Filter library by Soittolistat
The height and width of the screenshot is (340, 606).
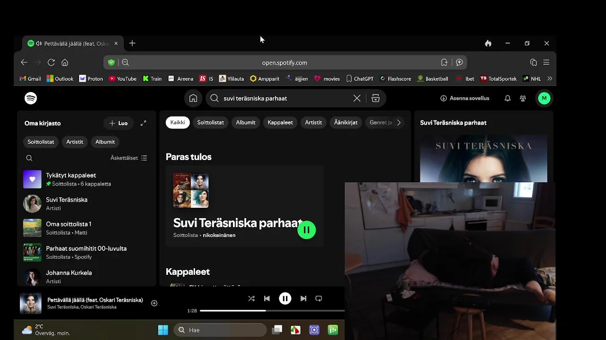[x=41, y=142]
